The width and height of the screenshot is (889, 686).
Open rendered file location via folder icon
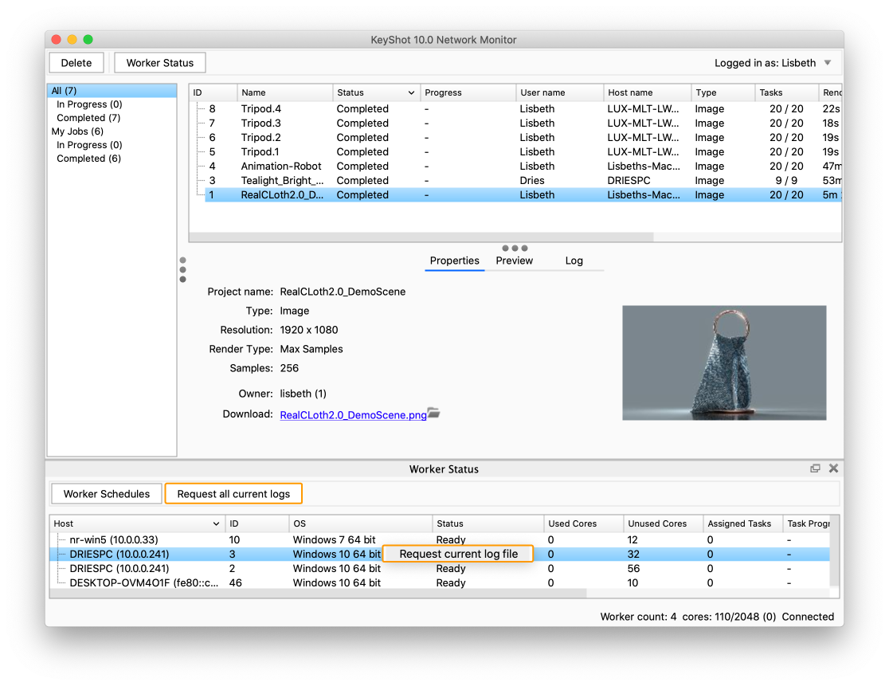point(433,414)
